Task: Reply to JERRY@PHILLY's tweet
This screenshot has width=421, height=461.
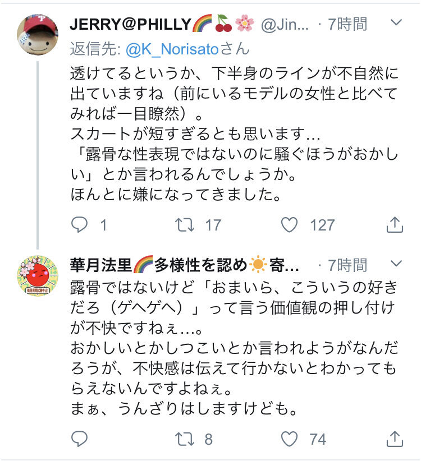Action: [x=80, y=225]
